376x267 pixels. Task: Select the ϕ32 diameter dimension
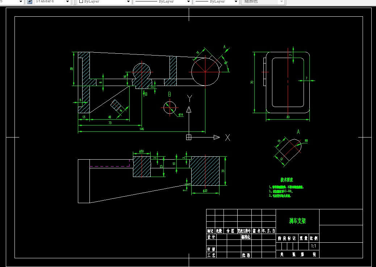[x=205, y=191]
